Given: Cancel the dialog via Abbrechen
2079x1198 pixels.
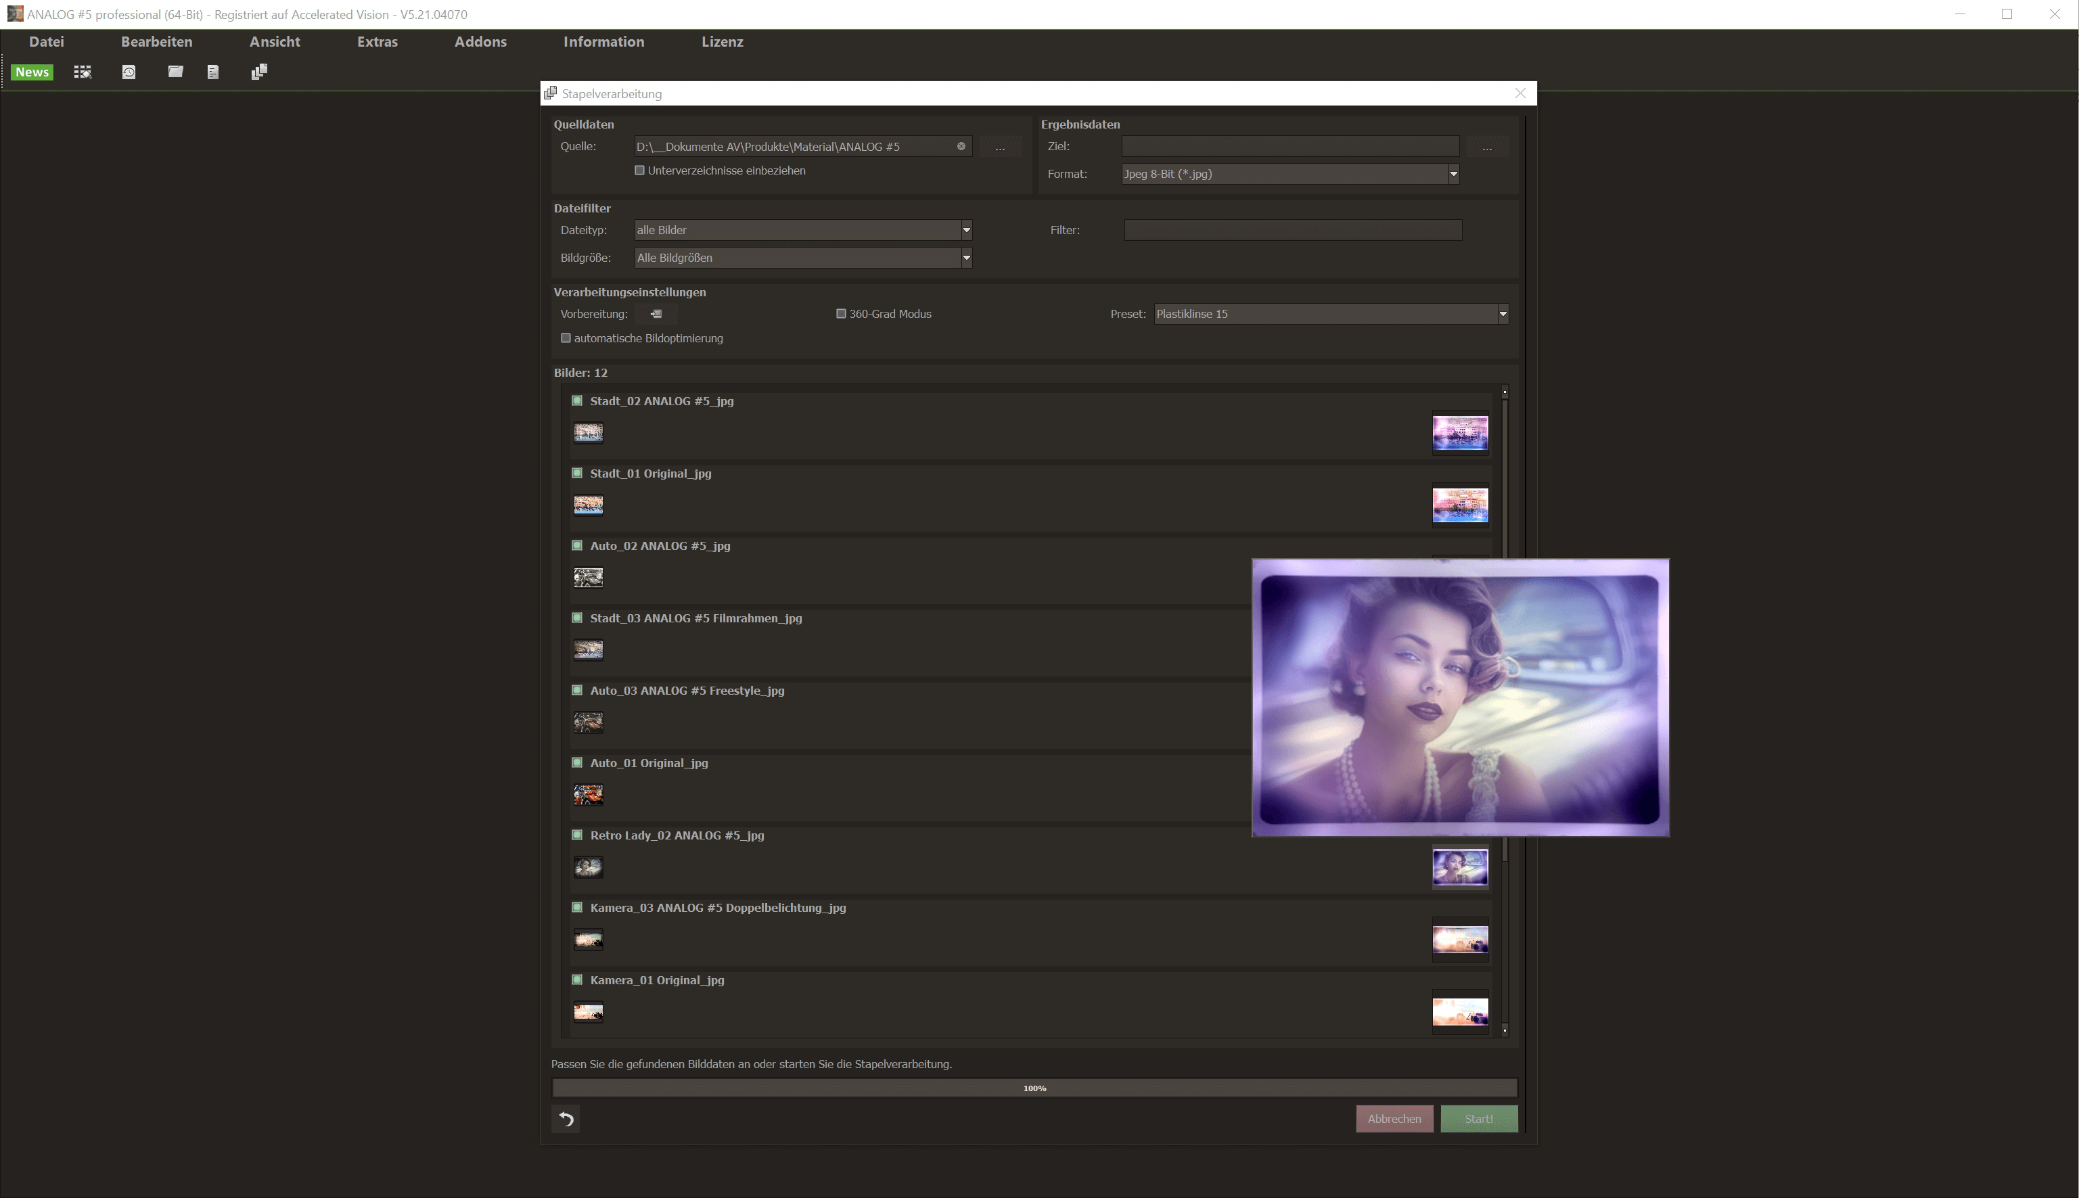Looking at the screenshot, I should (1394, 1118).
